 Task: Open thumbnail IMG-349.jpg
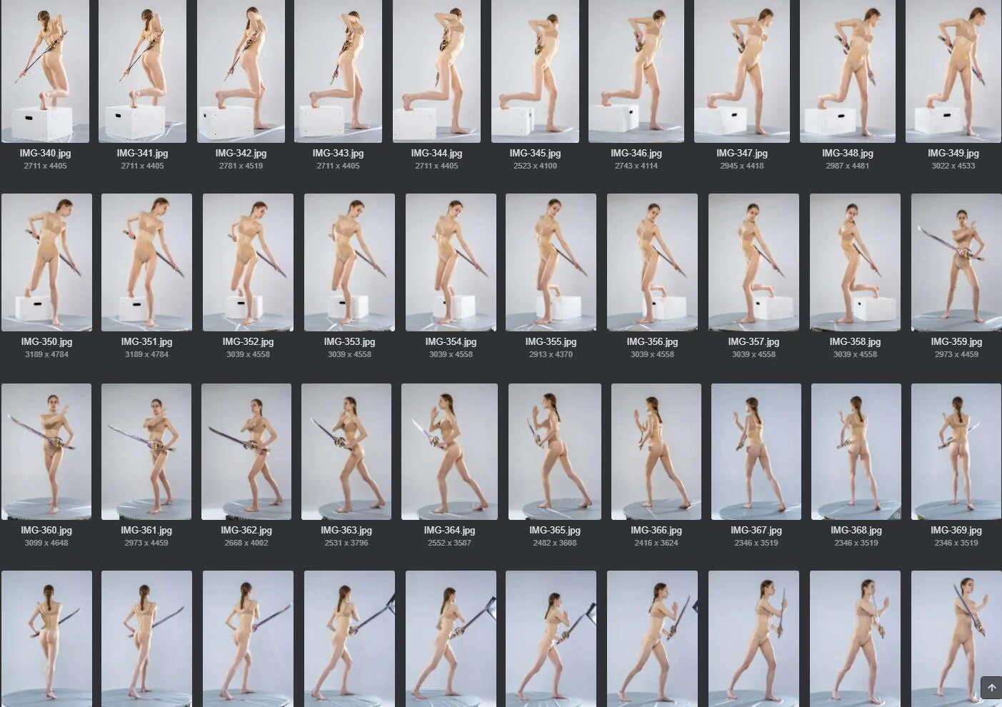[x=953, y=71]
